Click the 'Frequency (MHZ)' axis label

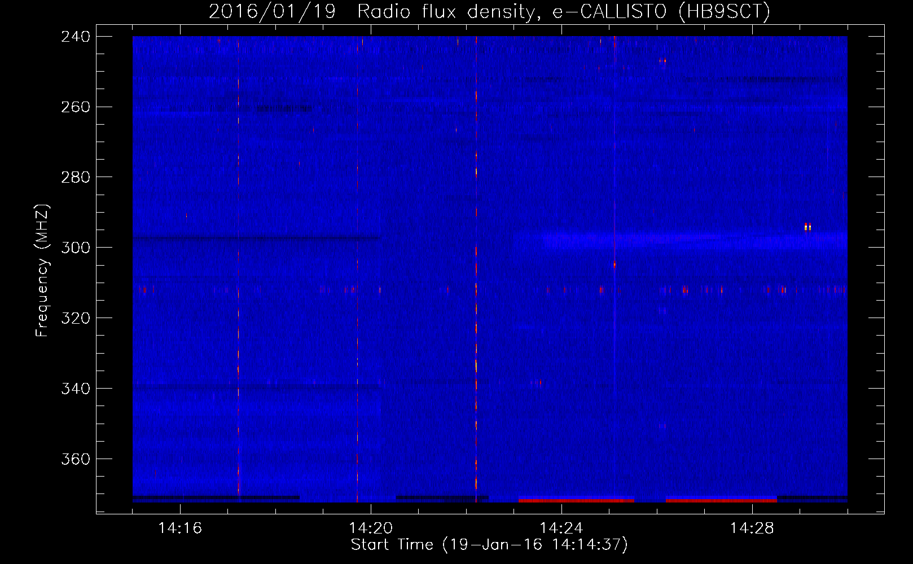coord(42,270)
